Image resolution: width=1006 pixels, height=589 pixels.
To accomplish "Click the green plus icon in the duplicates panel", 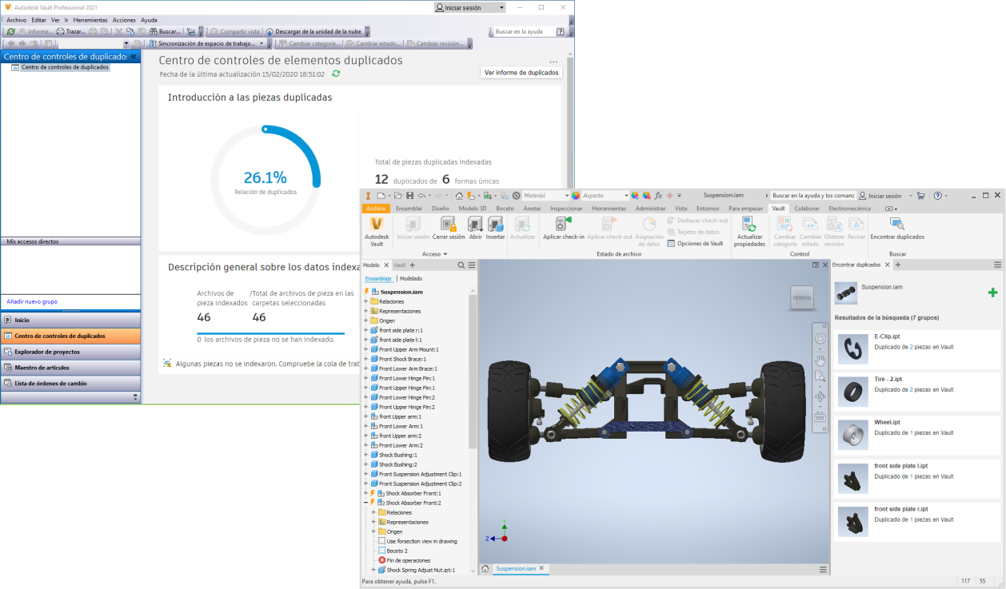I will tap(992, 293).
